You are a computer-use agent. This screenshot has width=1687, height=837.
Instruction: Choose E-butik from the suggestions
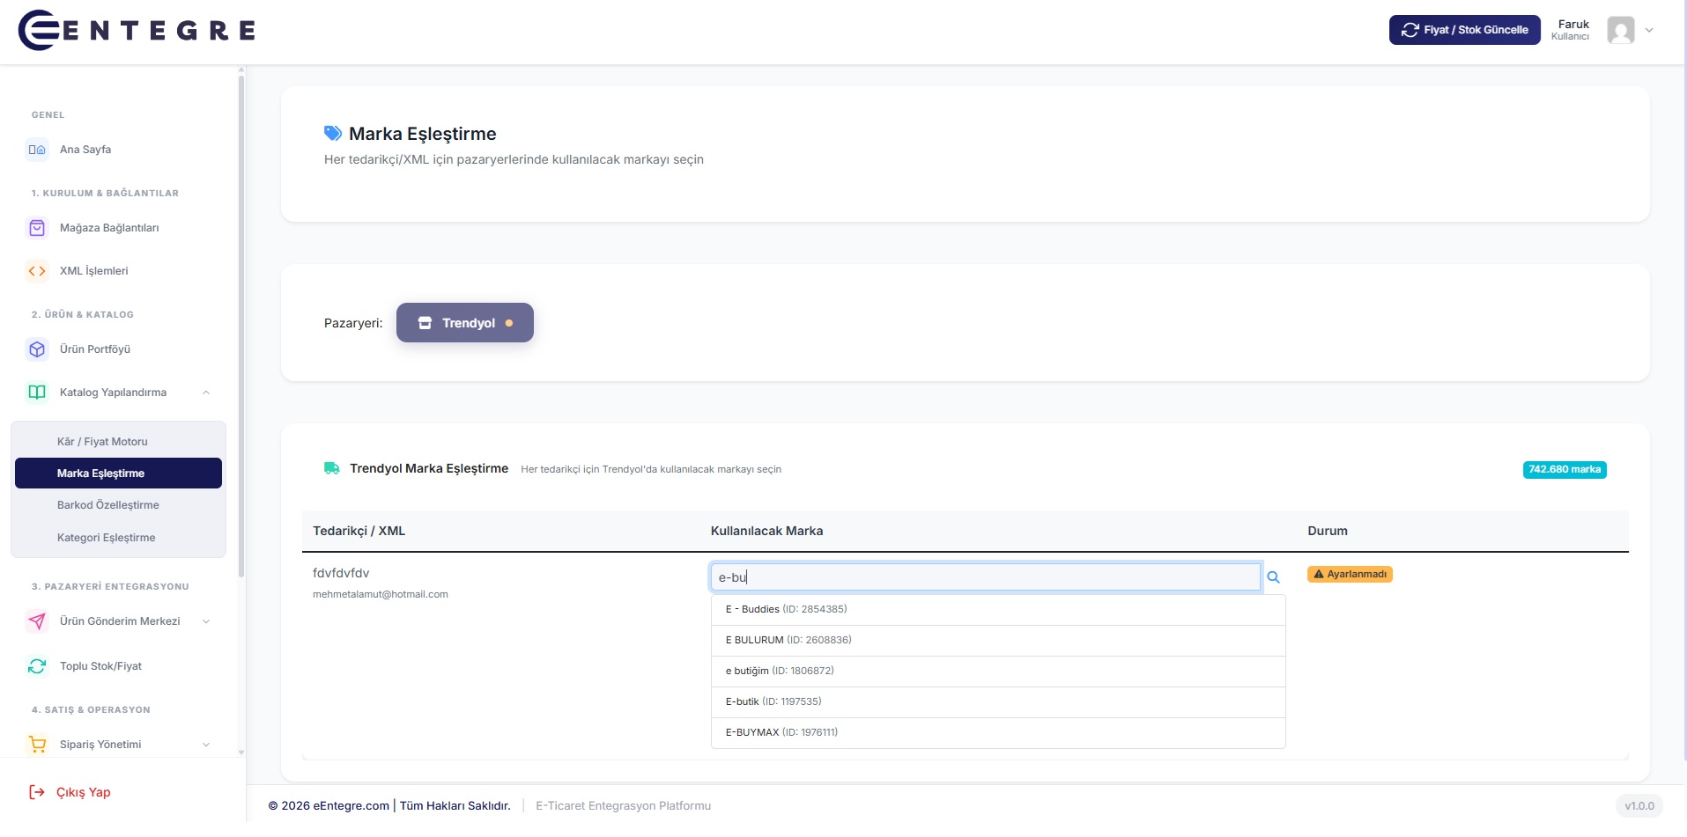click(x=998, y=702)
